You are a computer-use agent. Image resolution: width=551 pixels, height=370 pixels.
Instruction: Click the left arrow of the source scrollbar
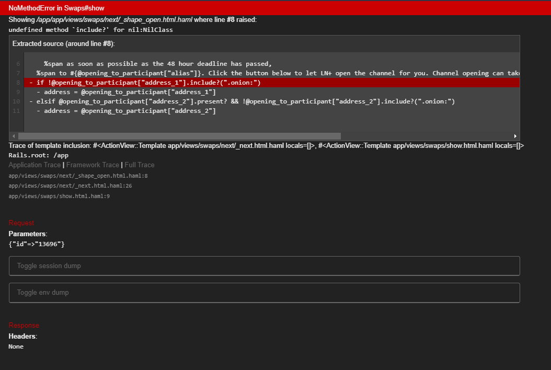14,136
